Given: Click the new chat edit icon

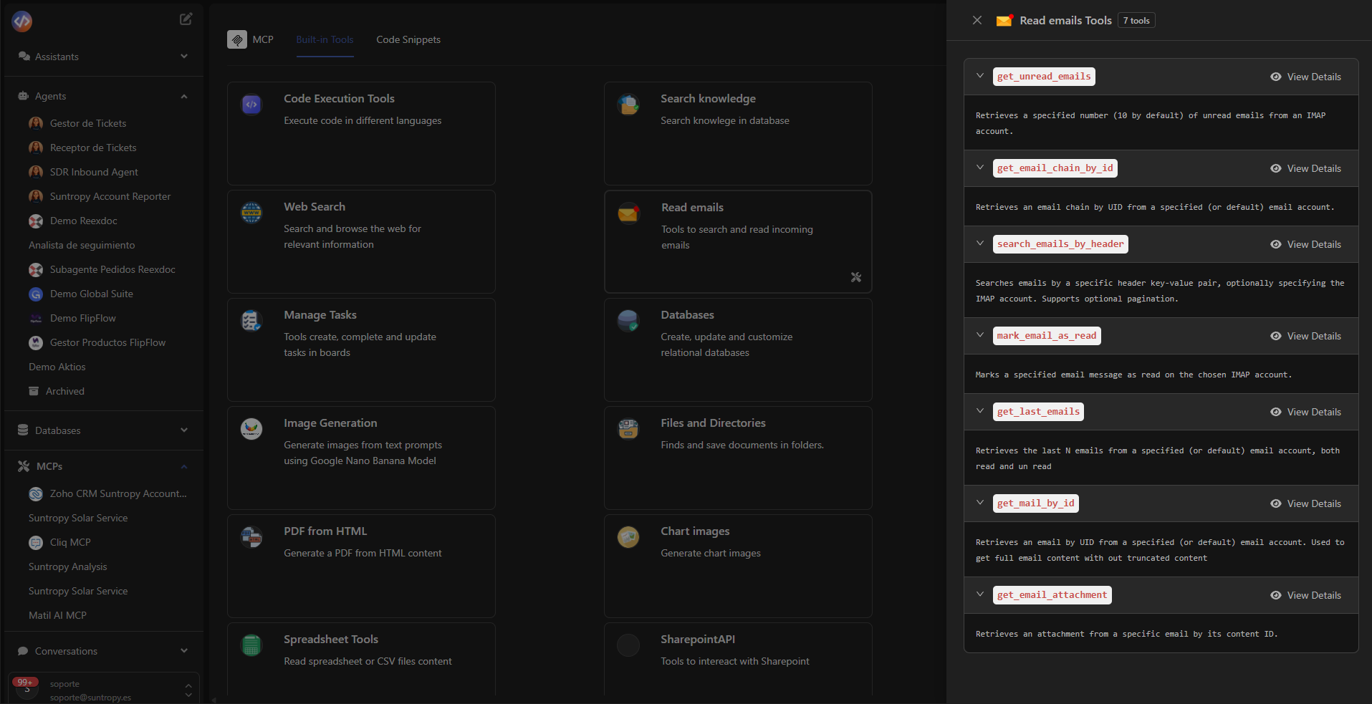Looking at the screenshot, I should [186, 19].
